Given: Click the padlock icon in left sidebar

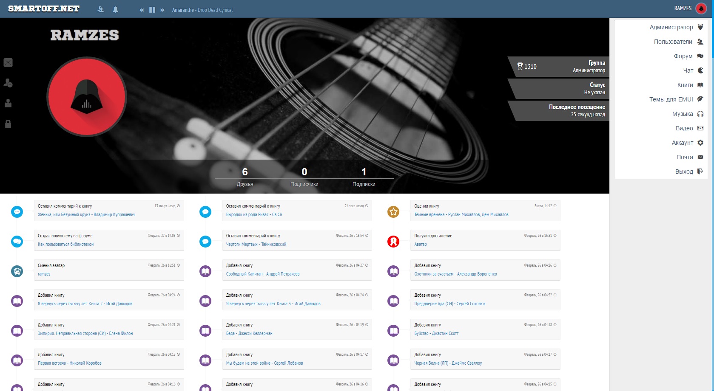Looking at the screenshot, I should pos(8,124).
